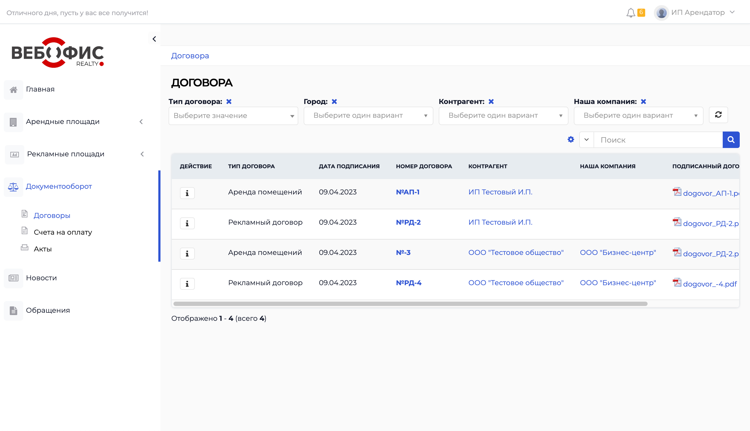Click the search magnifier button
This screenshot has height=431, width=750.
pyautogui.click(x=731, y=139)
